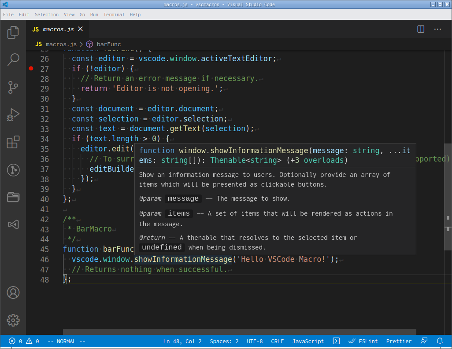Click the VS Code logo in title bar

tap(5, 4)
